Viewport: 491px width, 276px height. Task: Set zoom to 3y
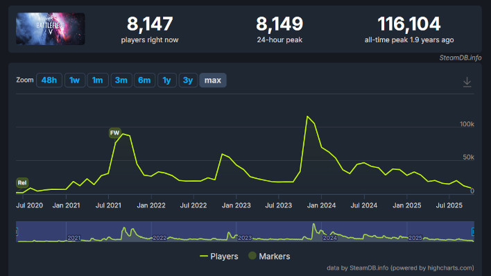[x=188, y=80]
